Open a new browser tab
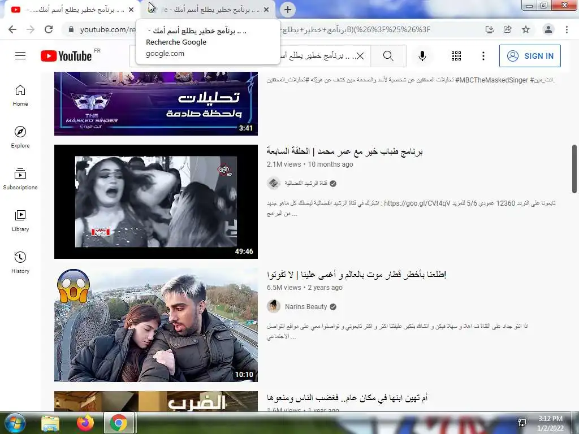 pyautogui.click(x=288, y=10)
